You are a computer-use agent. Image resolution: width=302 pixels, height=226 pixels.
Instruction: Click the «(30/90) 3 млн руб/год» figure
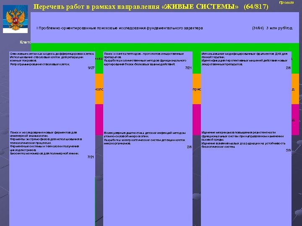[272, 28]
